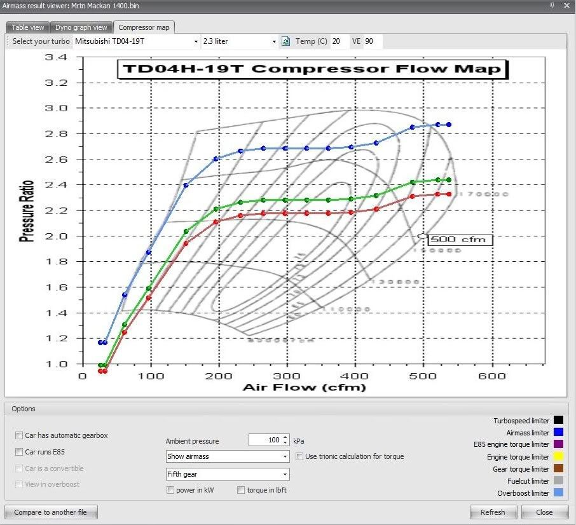Enable Use trionic calculation for torque
The width and height of the screenshot is (576, 525).
click(x=299, y=456)
